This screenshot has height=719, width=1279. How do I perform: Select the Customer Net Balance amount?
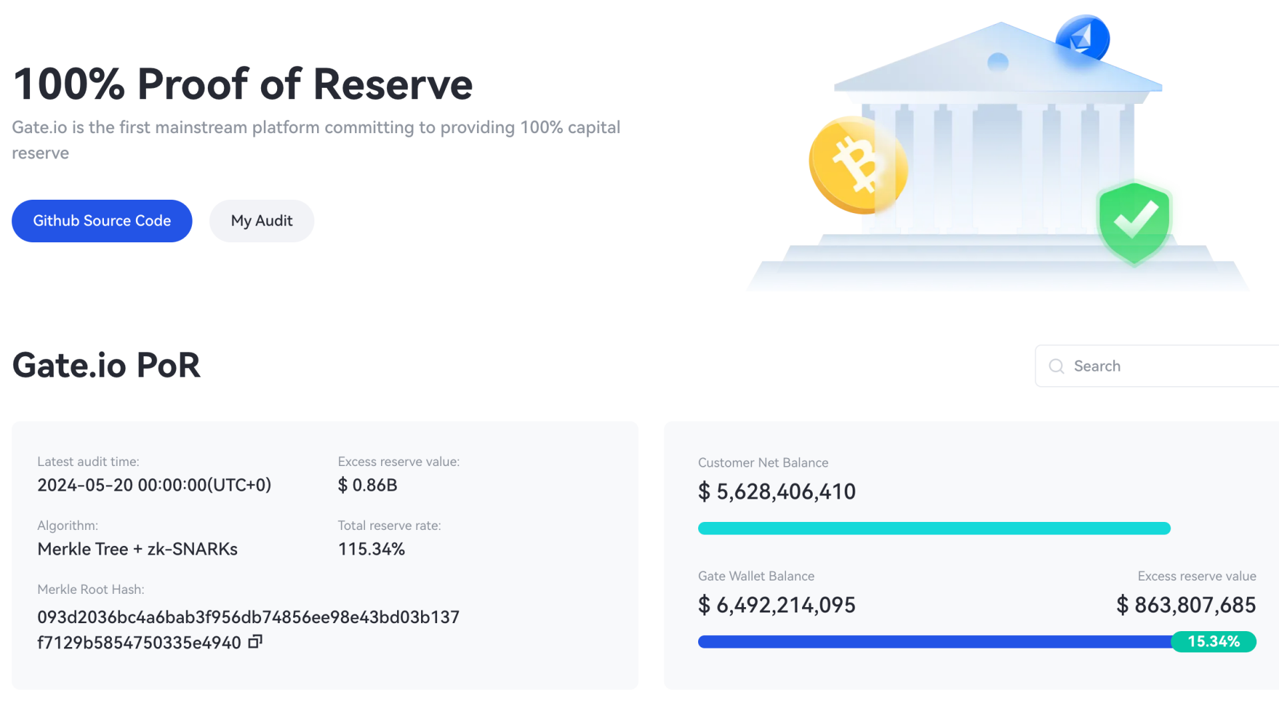tap(777, 492)
